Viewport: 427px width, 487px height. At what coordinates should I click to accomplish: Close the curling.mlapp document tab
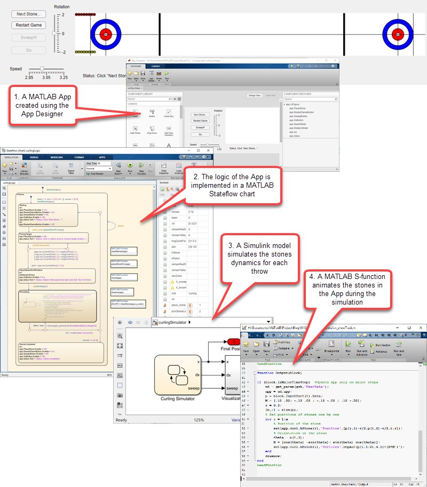pyautogui.click(x=142, y=88)
